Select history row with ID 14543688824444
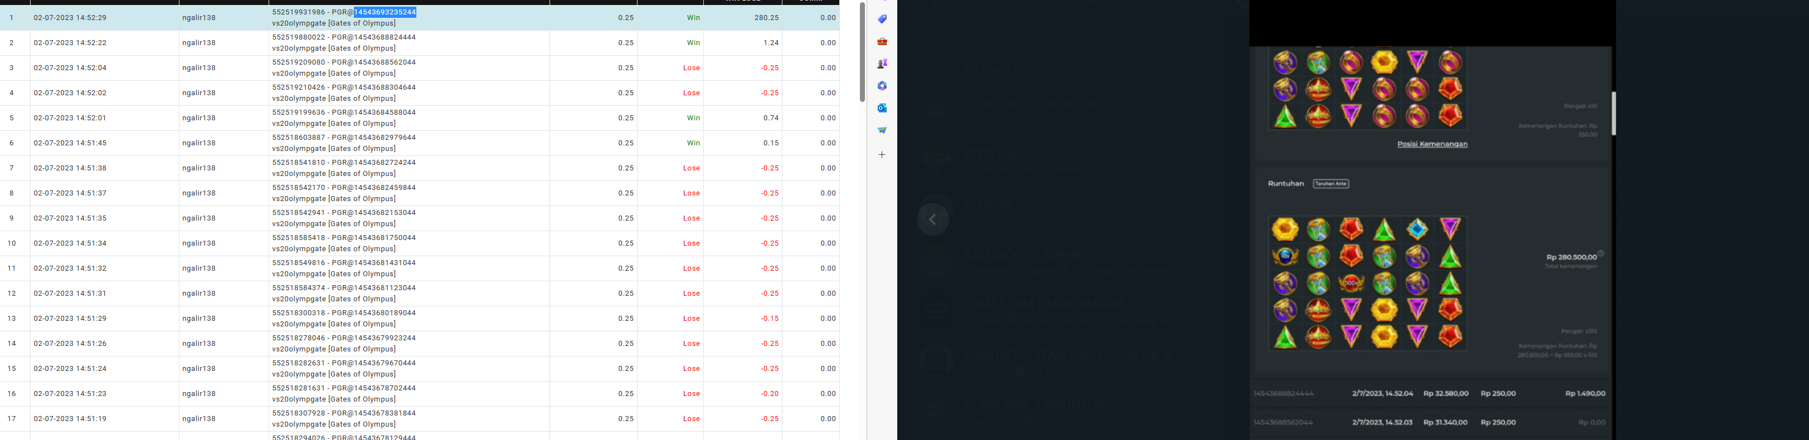The height and width of the screenshot is (440, 1809). pos(1430,394)
